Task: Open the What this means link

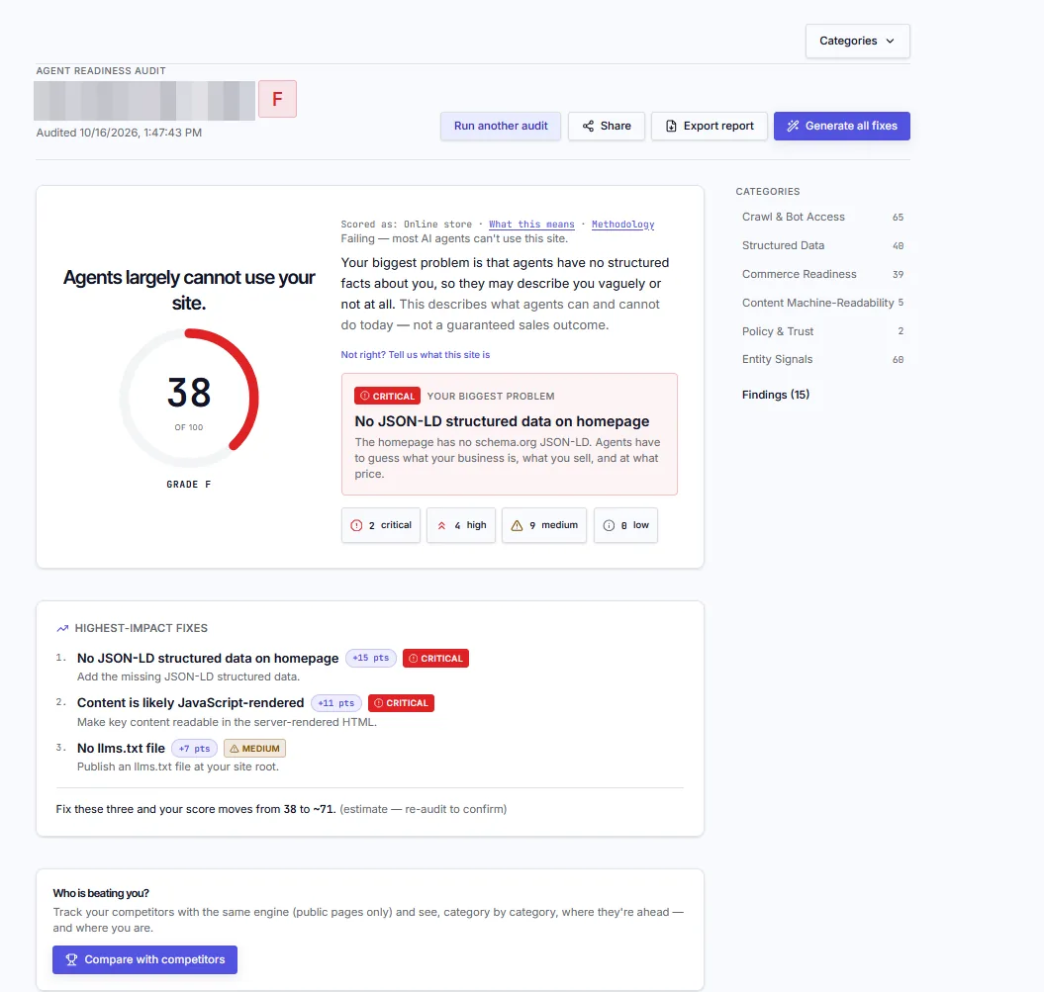Action: pos(531,225)
